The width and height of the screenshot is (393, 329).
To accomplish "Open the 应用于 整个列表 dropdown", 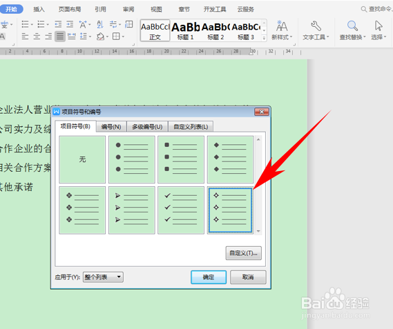I will tap(103, 277).
